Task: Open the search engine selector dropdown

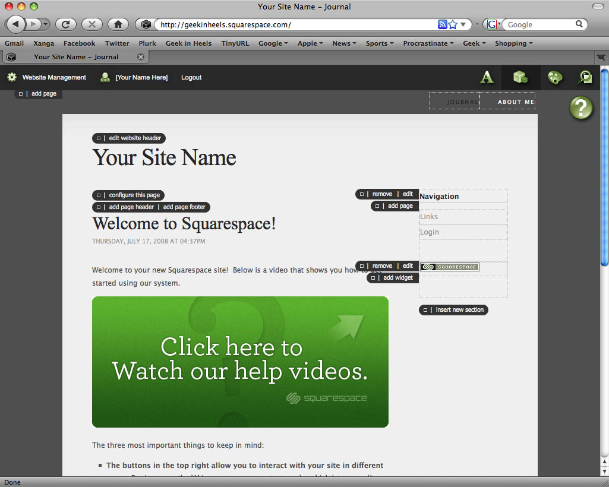Action: tap(493, 24)
